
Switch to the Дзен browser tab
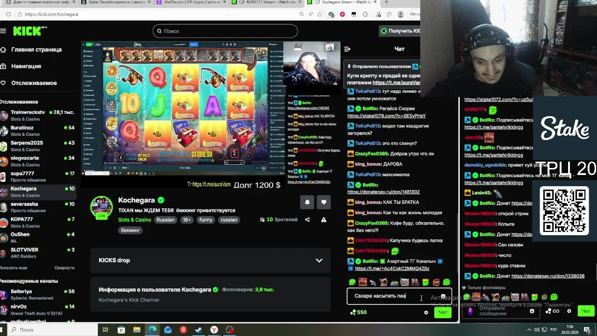(39, 2)
